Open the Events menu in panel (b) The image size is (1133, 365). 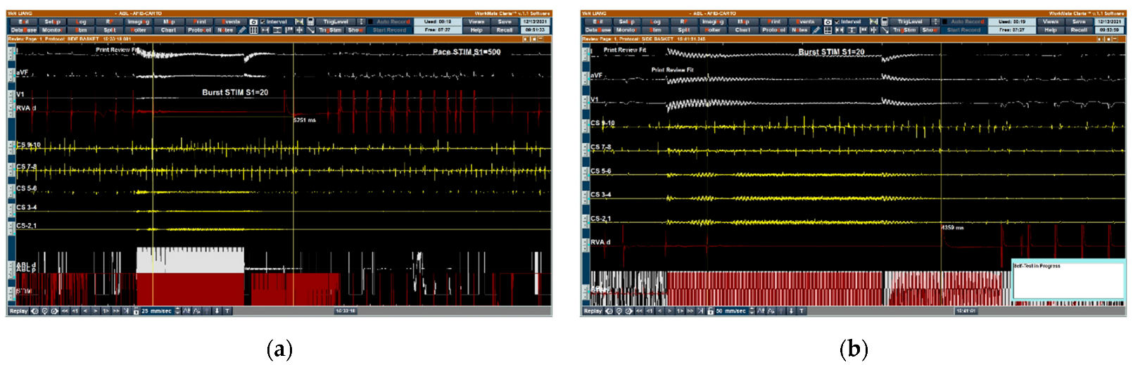805,22
